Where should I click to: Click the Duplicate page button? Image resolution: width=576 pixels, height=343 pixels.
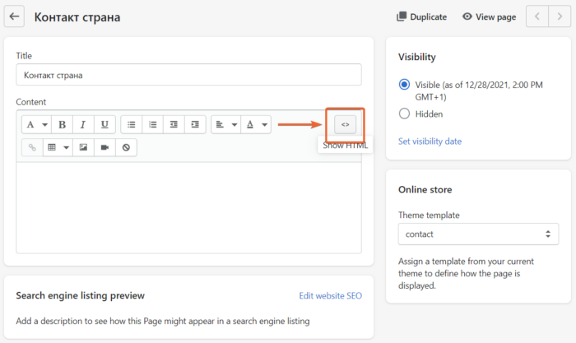click(x=421, y=16)
